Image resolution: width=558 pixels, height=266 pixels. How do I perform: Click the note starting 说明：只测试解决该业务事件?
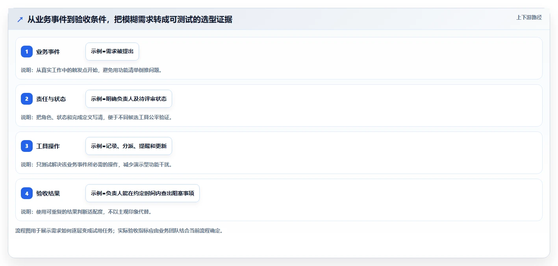[x=96, y=164]
